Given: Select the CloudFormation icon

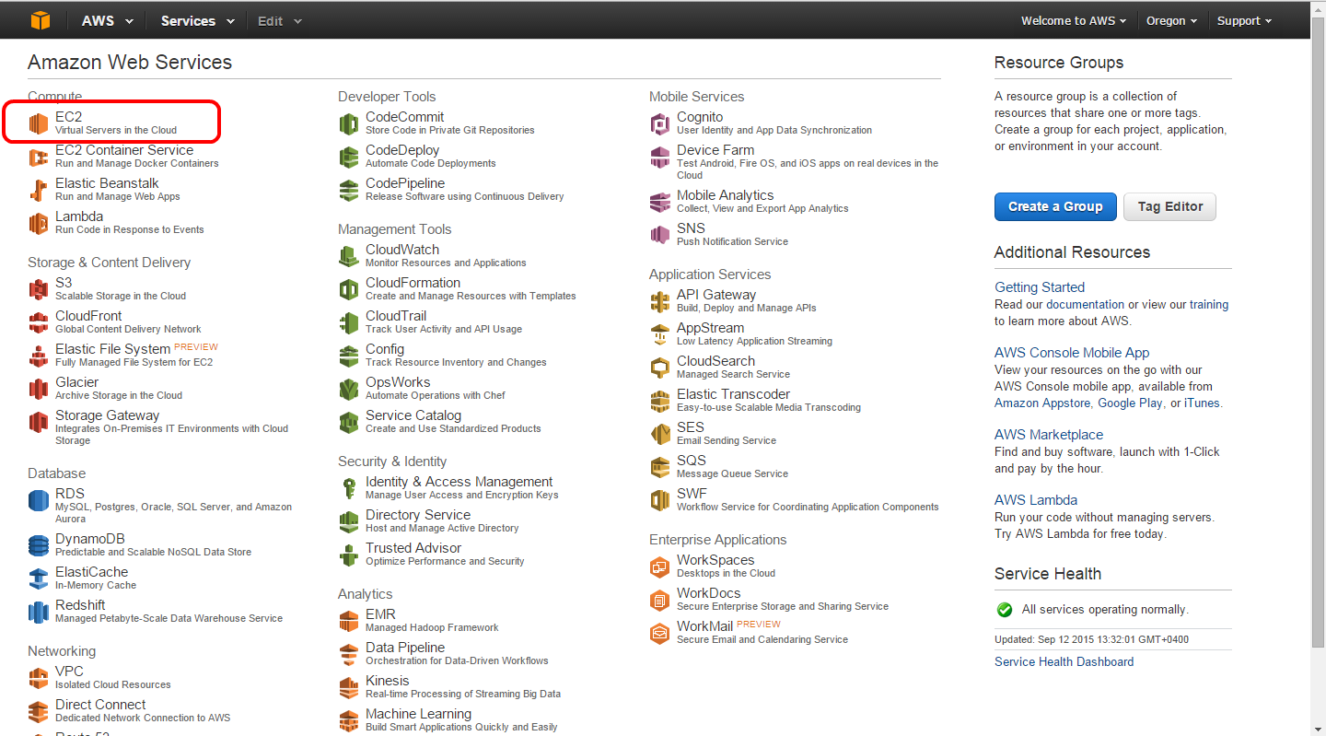Looking at the screenshot, I should (x=349, y=289).
